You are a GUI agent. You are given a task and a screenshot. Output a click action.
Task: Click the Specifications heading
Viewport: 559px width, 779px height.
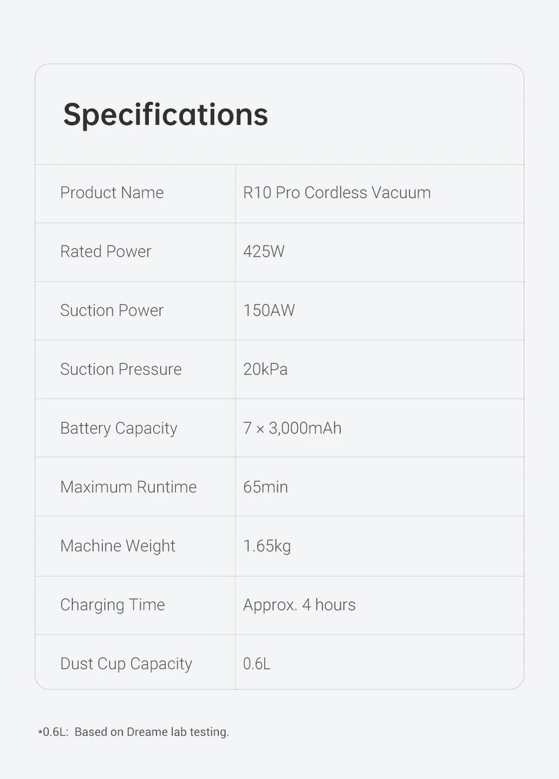(x=165, y=115)
